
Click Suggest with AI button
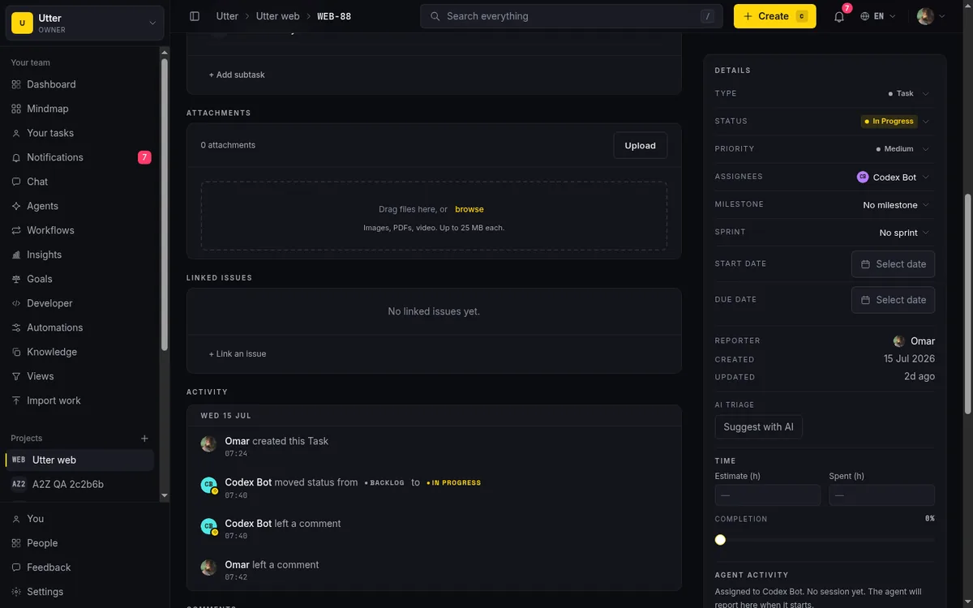pos(758,427)
